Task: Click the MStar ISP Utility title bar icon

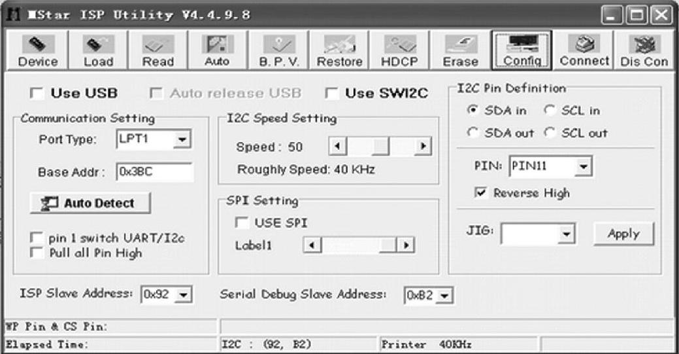Action: [x=14, y=15]
